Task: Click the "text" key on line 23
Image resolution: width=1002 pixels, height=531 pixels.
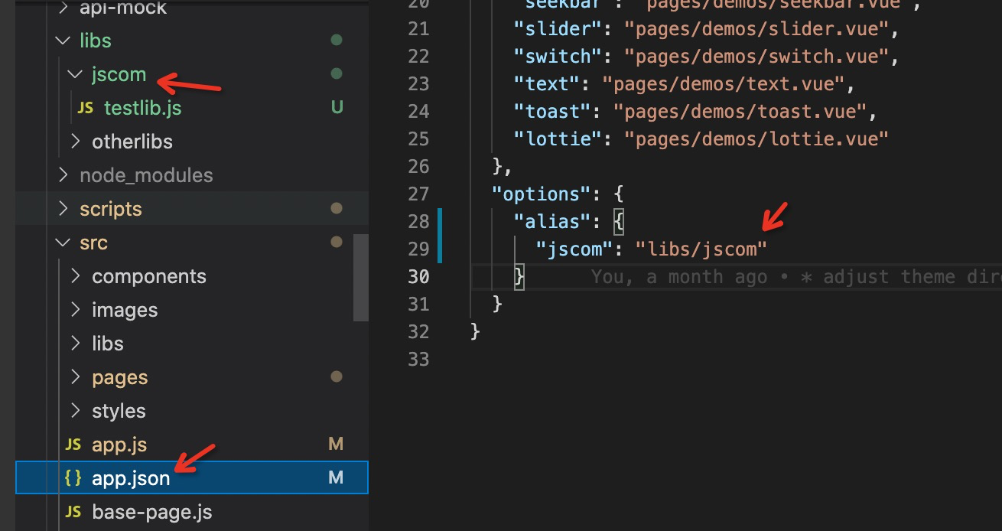Action: click(547, 83)
